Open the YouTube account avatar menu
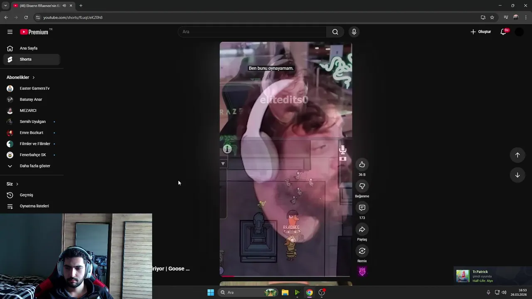 point(519,32)
